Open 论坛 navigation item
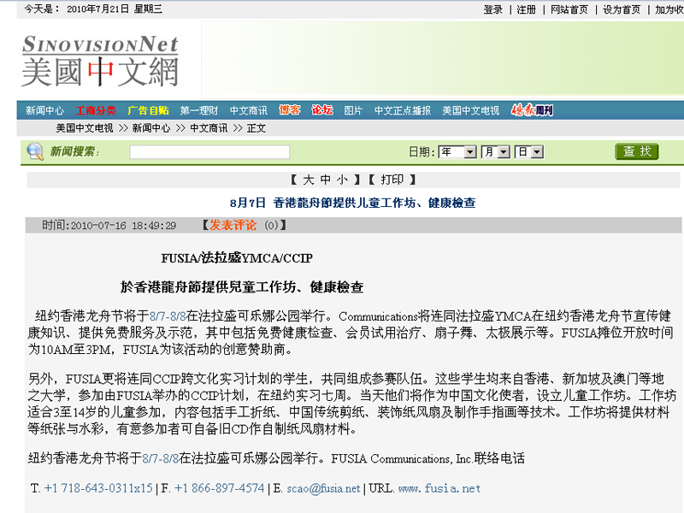This screenshot has height=513, width=684. (322, 110)
